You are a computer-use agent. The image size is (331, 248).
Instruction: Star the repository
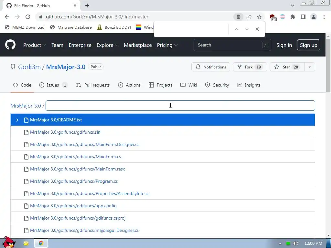pyautogui.click(x=287, y=67)
